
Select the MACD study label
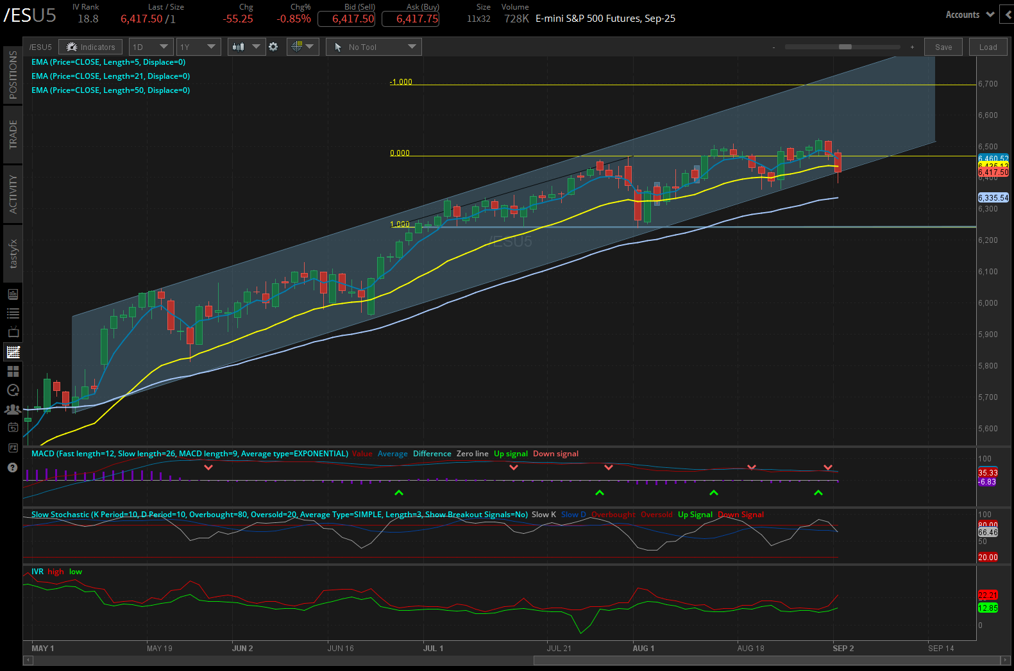190,454
